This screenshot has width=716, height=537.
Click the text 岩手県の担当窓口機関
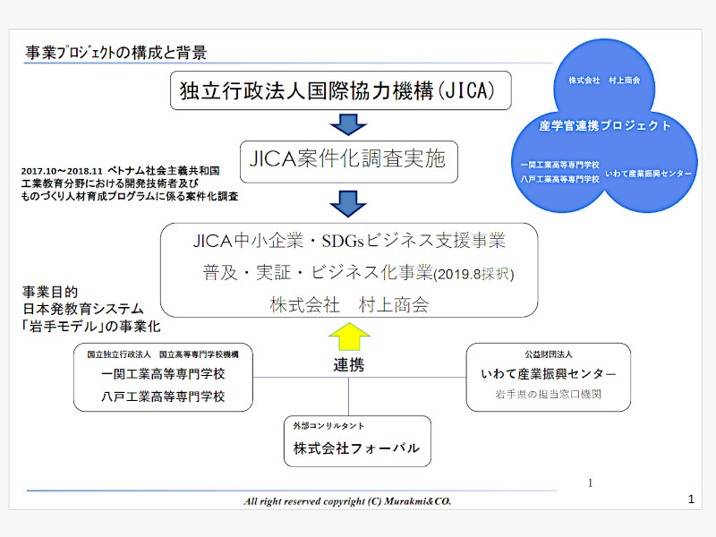tap(549, 394)
